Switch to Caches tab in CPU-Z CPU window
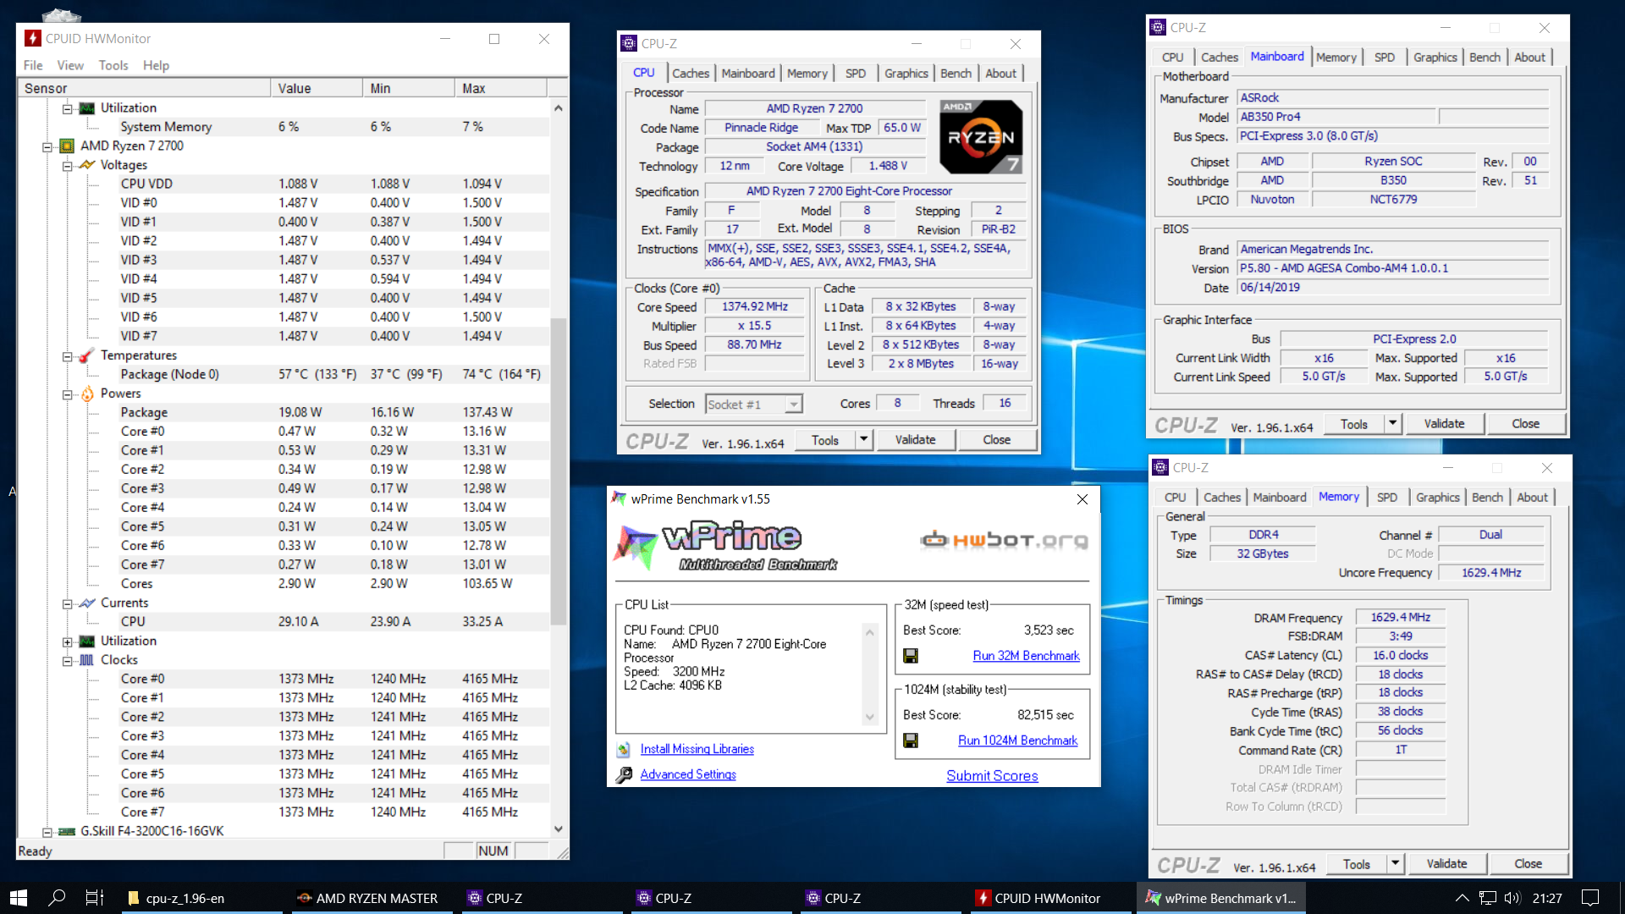1625x914 pixels. (x=691, y=74)
